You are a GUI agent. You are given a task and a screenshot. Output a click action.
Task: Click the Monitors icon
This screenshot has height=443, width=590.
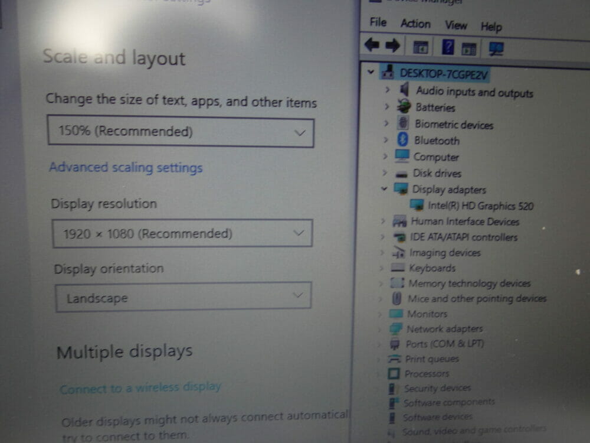point(395,313)
